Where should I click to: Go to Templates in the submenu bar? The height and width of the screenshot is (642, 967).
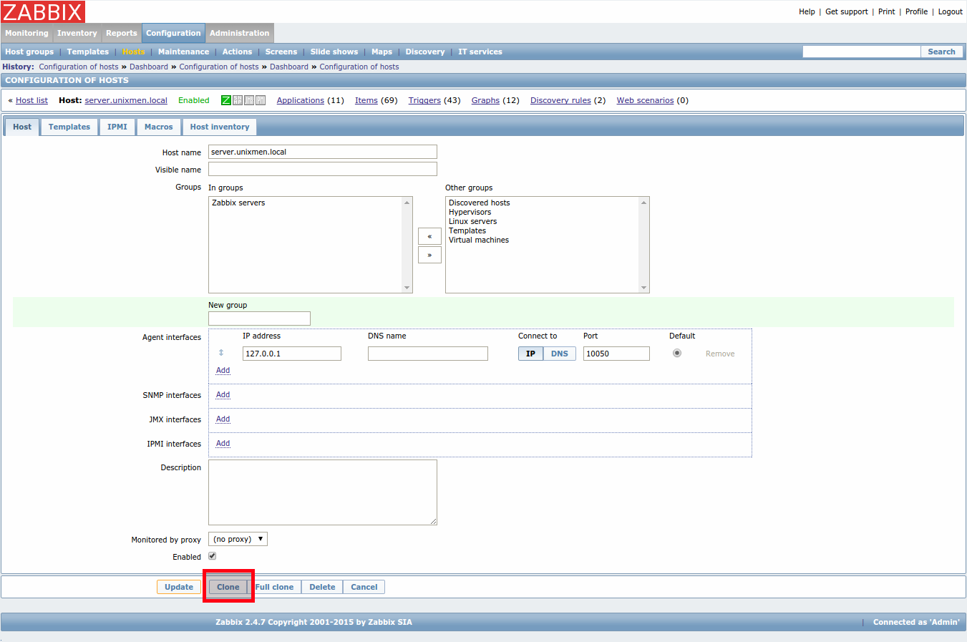pyautogui.click(x=88, y=52)
